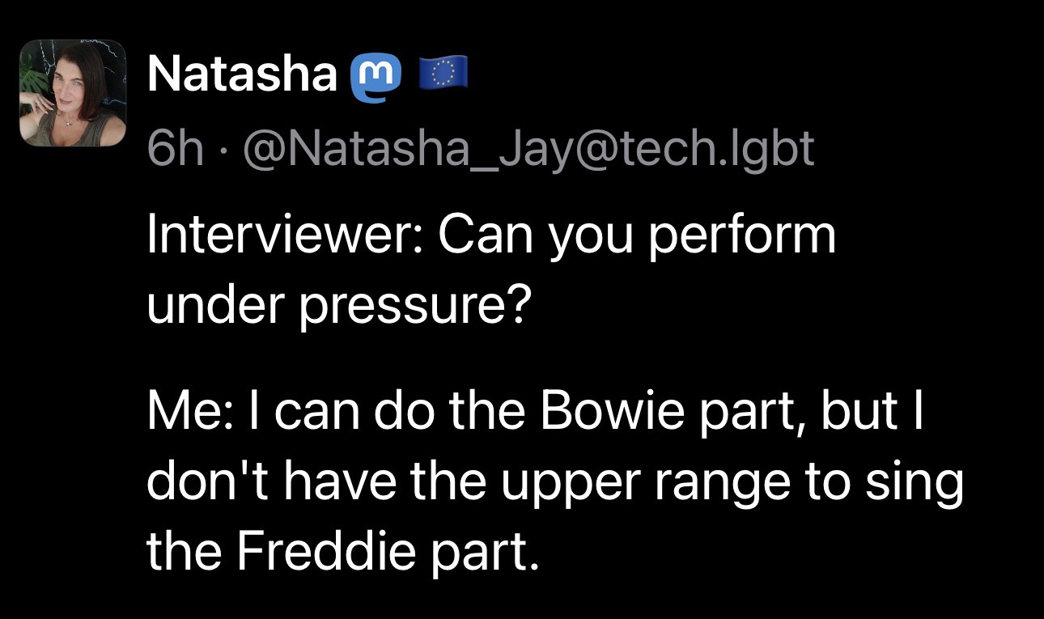This screenshot has height=619, width=1044.
Task: Open Natasha's profile avatar photo
Action: [x=73, y=93]
